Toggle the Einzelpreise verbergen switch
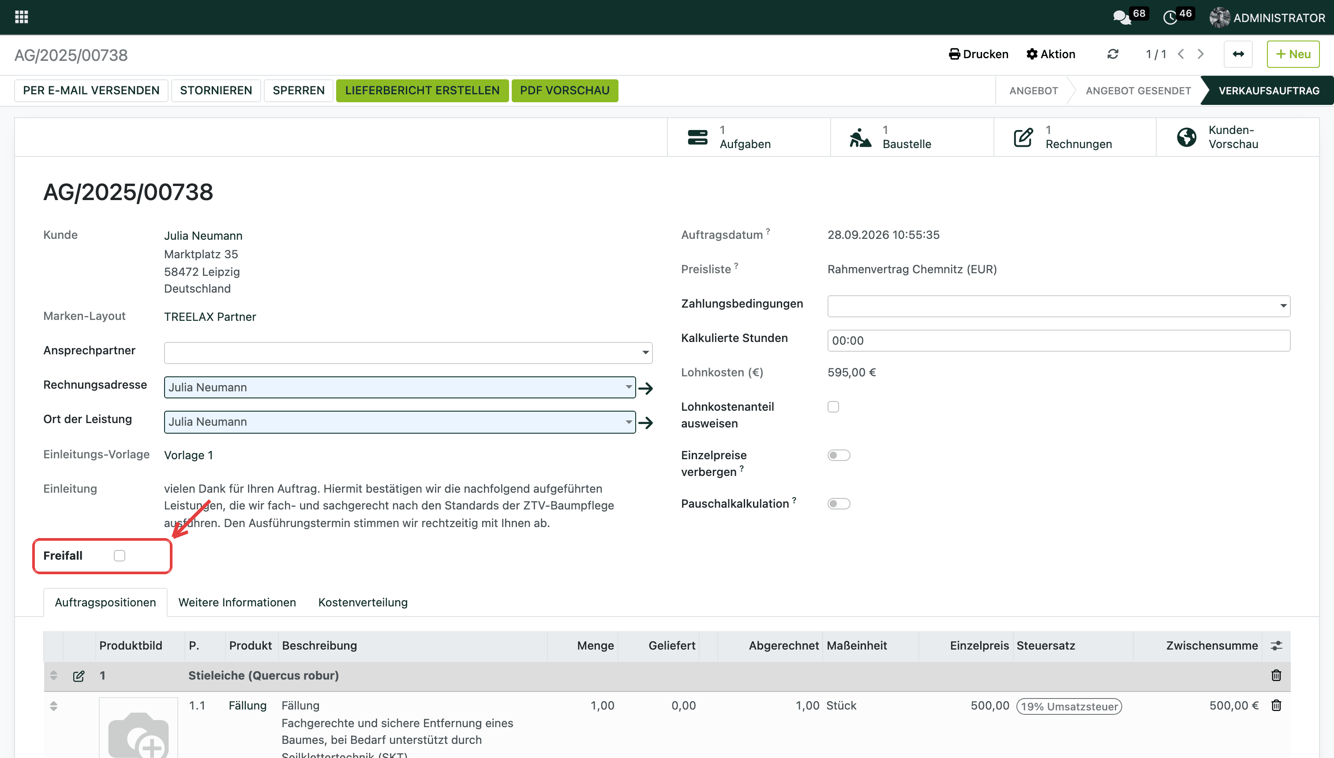 [839, 455]
